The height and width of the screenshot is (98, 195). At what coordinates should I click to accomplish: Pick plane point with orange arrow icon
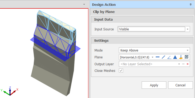[x=181, y=57]
